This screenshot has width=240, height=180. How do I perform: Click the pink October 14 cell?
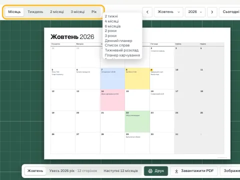coord(112,100)
